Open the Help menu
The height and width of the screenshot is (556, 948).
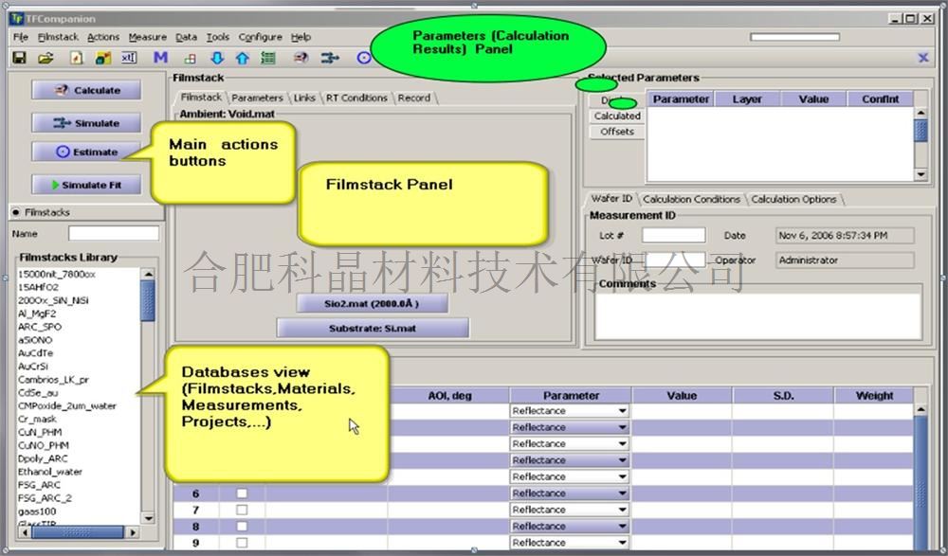tap(301, 37)
